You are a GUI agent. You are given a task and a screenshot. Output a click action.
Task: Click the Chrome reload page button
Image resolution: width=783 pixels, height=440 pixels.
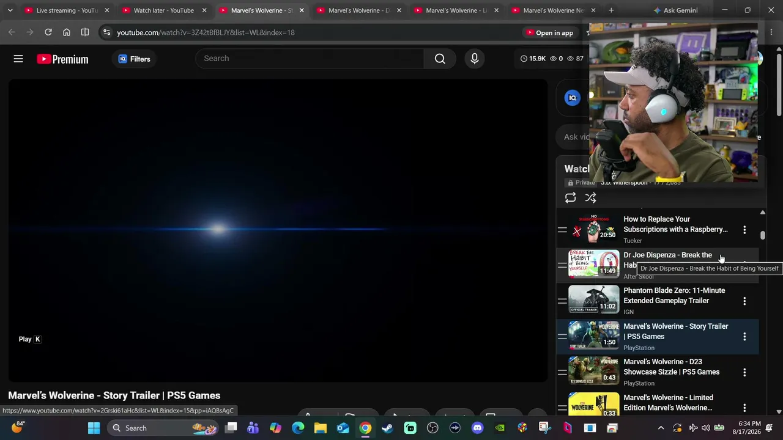coord(48,32)
